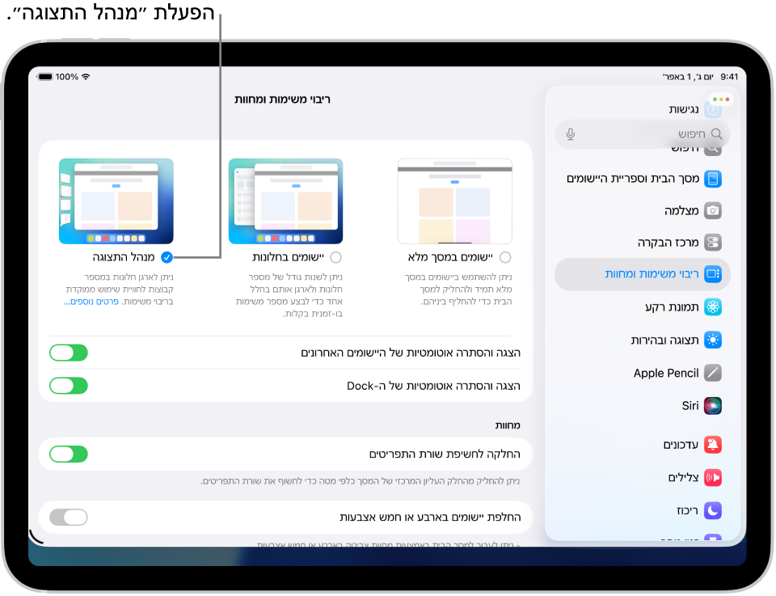The height and width of the screenshot is (596, 776).
Task: Click the Control Center icon
Action: pos(712,242)
